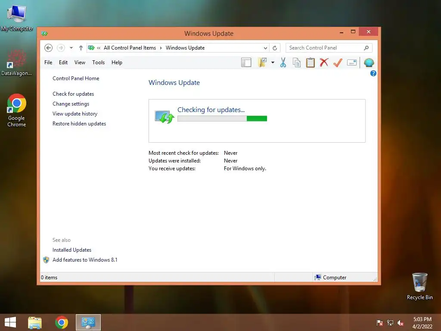Open File Explorer from the taskbar
441x331 pixels.
pos(35,322)
